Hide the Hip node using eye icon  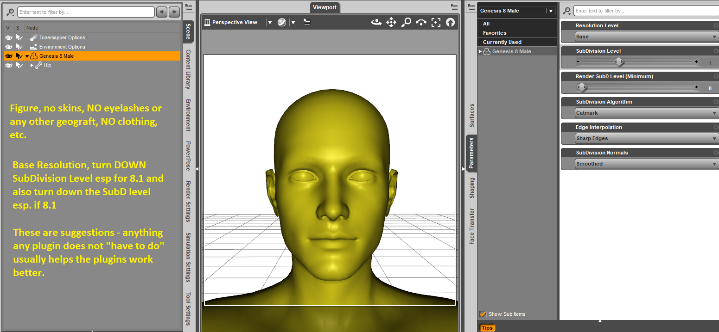click(9, 65)
